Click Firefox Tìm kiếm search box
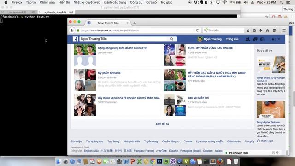295x166 pixels. point(224,30)
